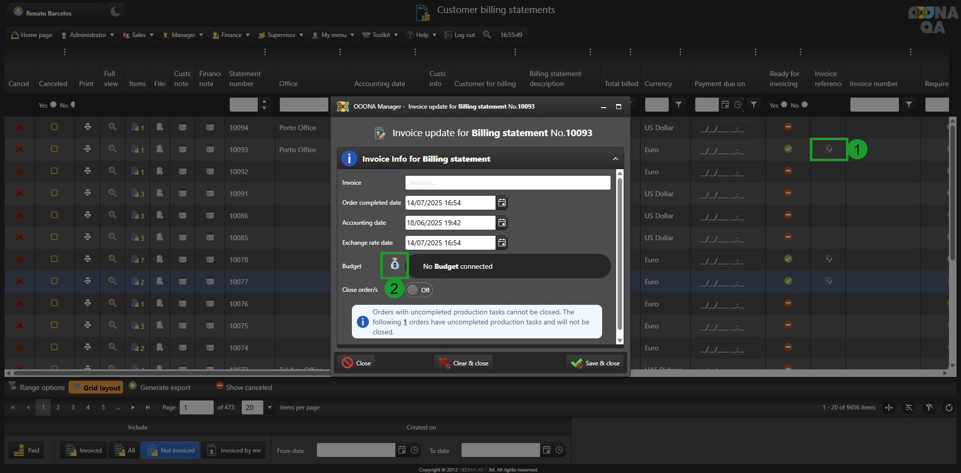The width and height of the screenshot is (961, 473).
Task: Open the Supervisor menu
Action: tap(280, 35)
